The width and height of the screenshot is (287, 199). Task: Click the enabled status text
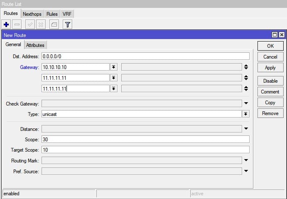[11, 194]
